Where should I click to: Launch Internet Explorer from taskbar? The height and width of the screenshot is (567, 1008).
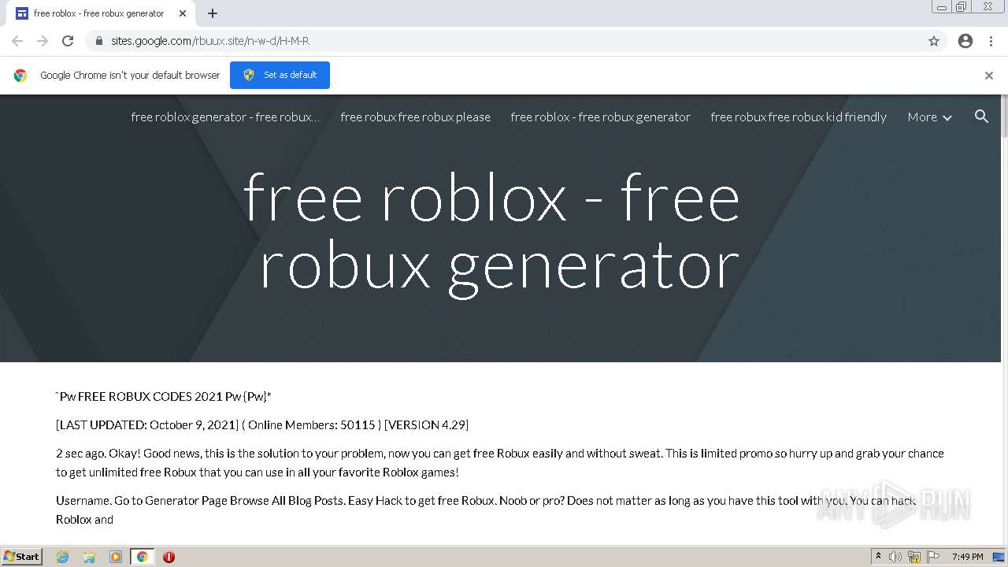coord(62,557)
